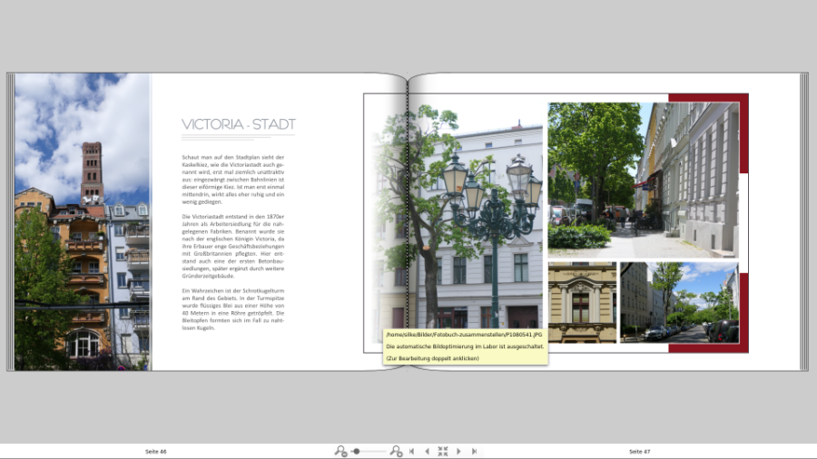This screenshot has width=817, height=459.
Task: Click the Seite 46 page label
Action: [x=156, y=451]
